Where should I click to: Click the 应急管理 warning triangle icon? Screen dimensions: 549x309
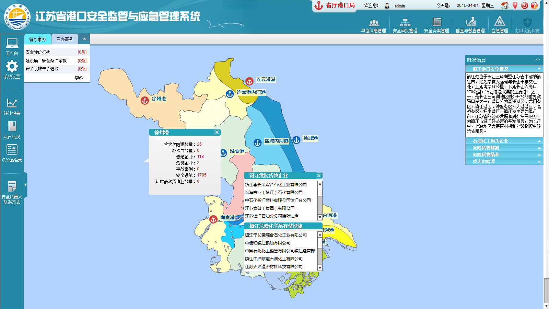500,22
